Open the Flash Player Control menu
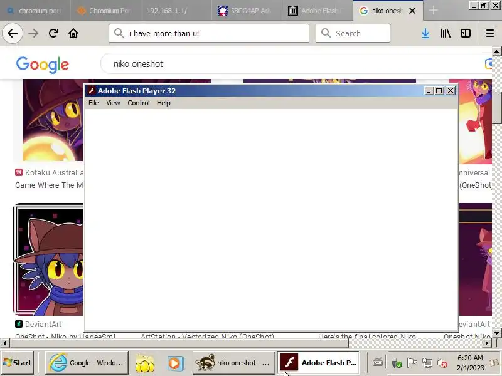 click(139, 103)
